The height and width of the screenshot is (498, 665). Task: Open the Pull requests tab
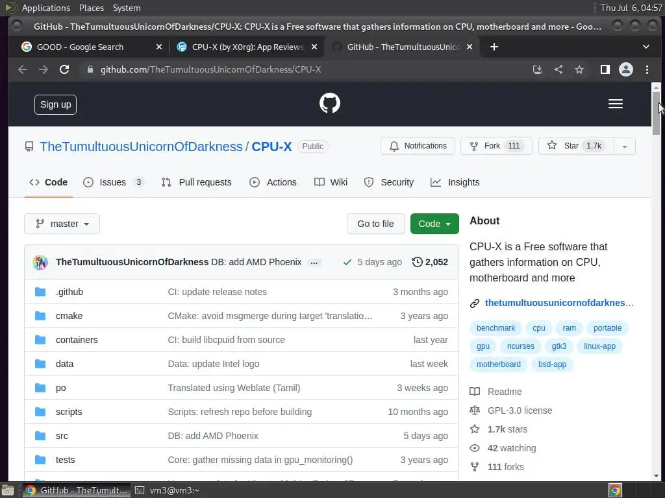click(196, 182)
